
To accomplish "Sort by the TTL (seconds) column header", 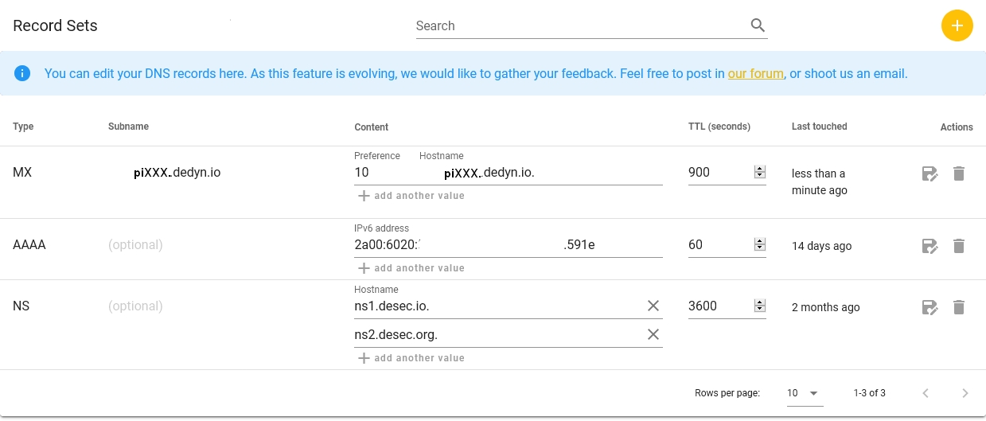I will coord(719,127).
